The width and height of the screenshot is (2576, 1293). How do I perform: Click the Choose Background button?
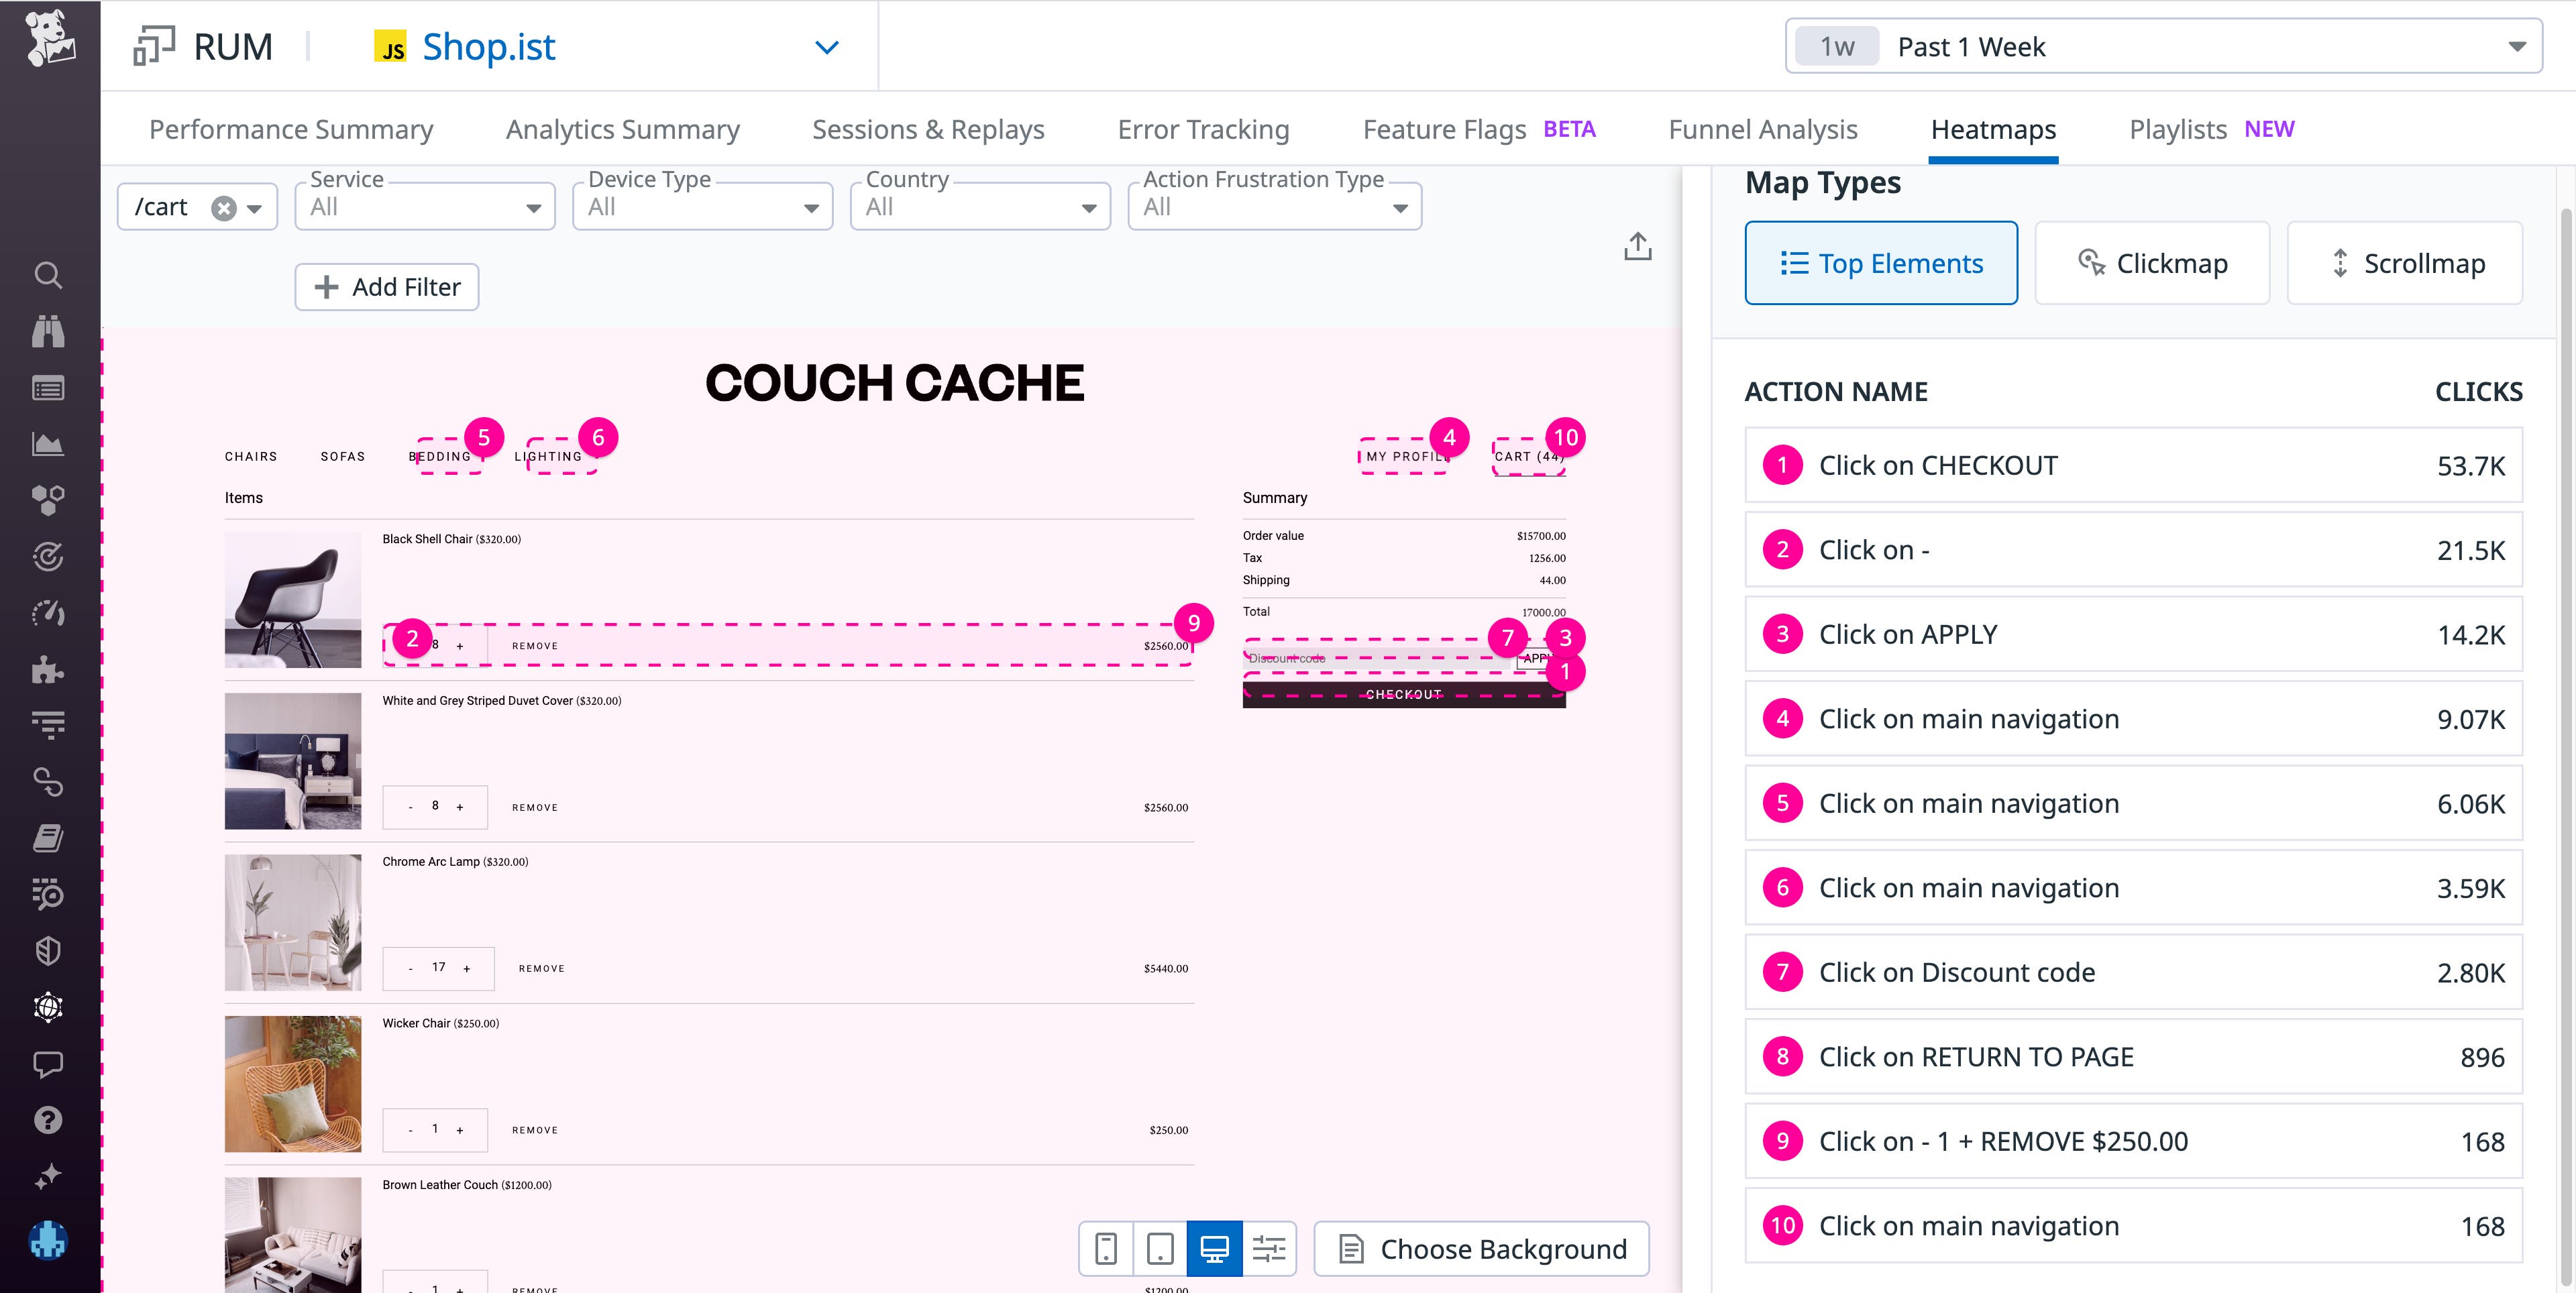[1480, 1248]
